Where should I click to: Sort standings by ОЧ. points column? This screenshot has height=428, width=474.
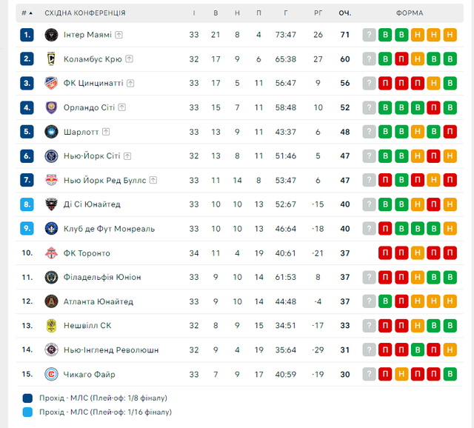(x=344, y=13)
